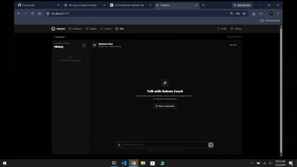Switch to API keys Google AI Studio tab

(83, 5)
